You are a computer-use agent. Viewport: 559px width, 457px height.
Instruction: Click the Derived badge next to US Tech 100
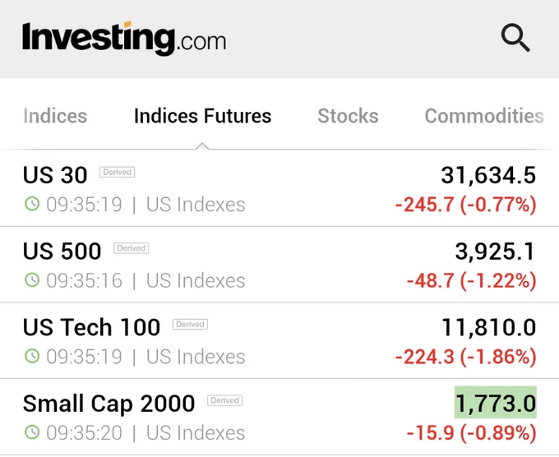[x=190, y=325]
